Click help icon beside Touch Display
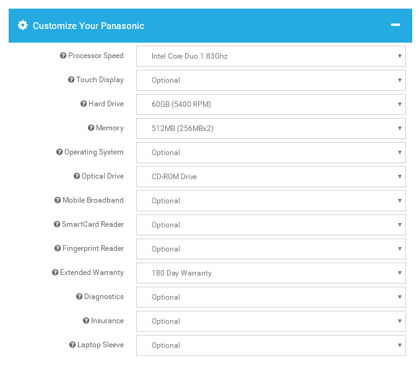Screen dimensions: 419x367 pos(71,80)
